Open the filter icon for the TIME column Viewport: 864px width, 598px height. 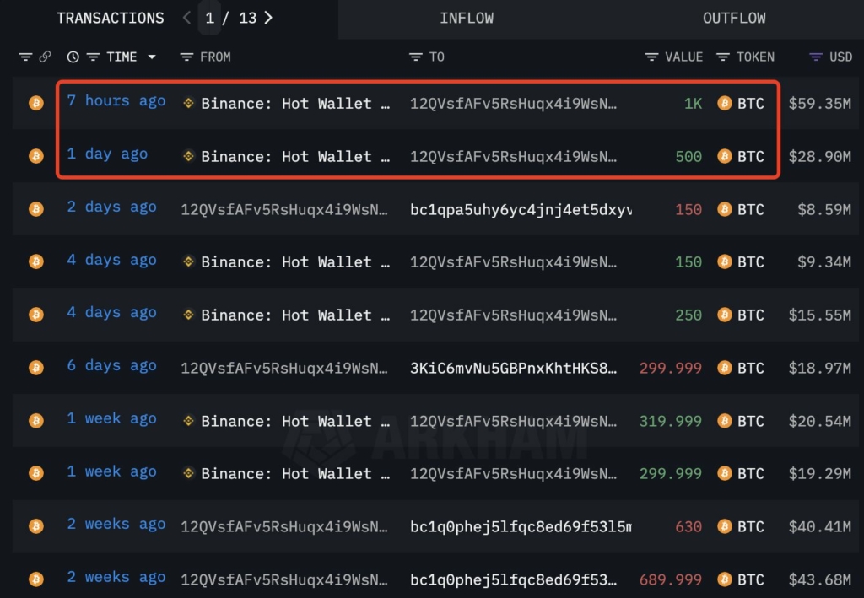[93, 57]
